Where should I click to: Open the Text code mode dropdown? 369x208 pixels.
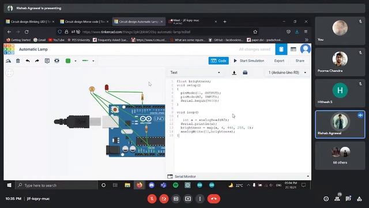click(x=195, y=72)
